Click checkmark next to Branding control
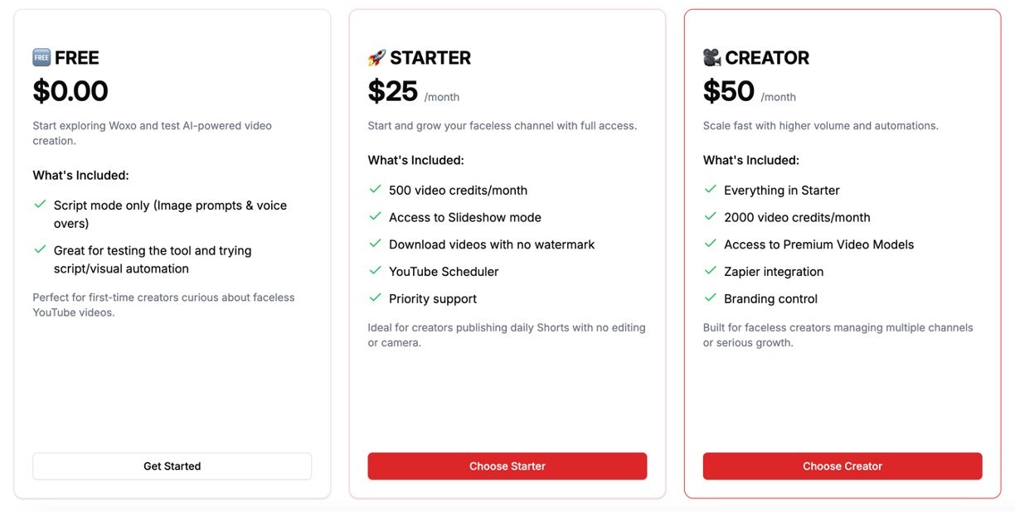The height and width of the screenshot is (512, 1015). tap(710, 298)
